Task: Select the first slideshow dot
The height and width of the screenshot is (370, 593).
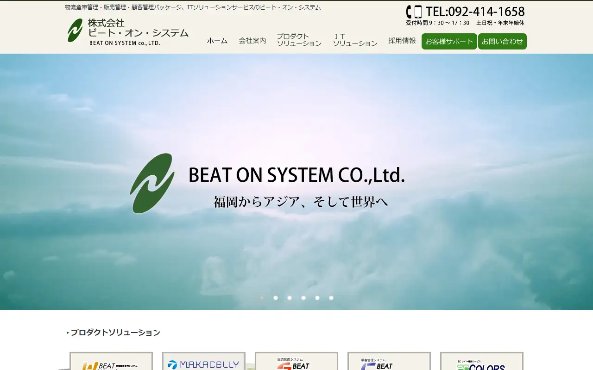Action: pos(262,298)
